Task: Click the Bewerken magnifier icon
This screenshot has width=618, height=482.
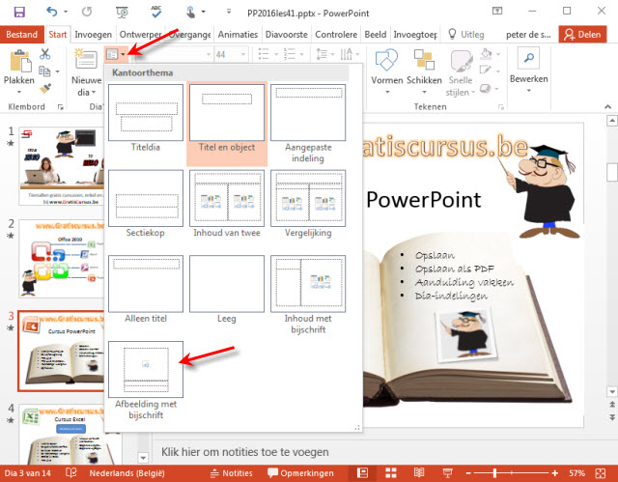Action: point(528,58)
